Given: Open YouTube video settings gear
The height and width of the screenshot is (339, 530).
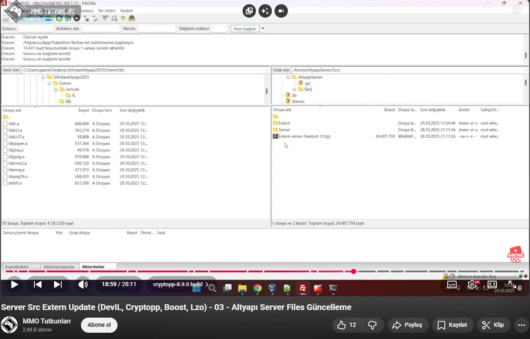Looking at the screenshot, I should click(x=472, y=284).
